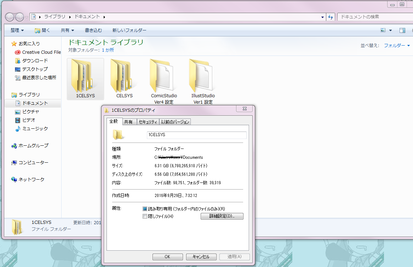Click the 詳細設定(D)... button
The image size is (413, 267).
(222, 216)
